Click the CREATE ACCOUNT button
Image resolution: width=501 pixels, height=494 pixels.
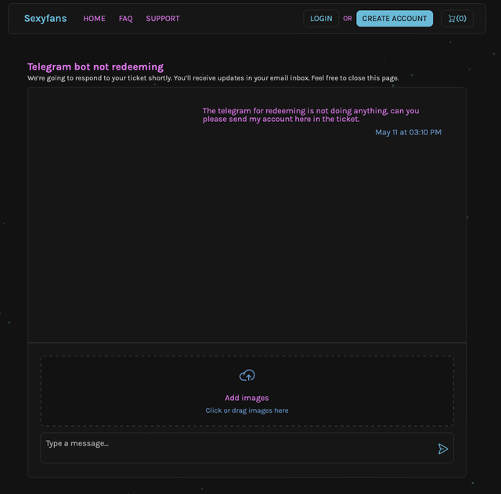point(395,19)
